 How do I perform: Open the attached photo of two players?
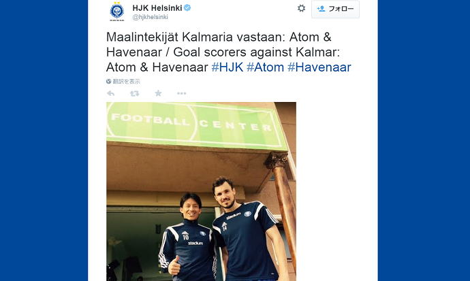[x=201, y=191]
